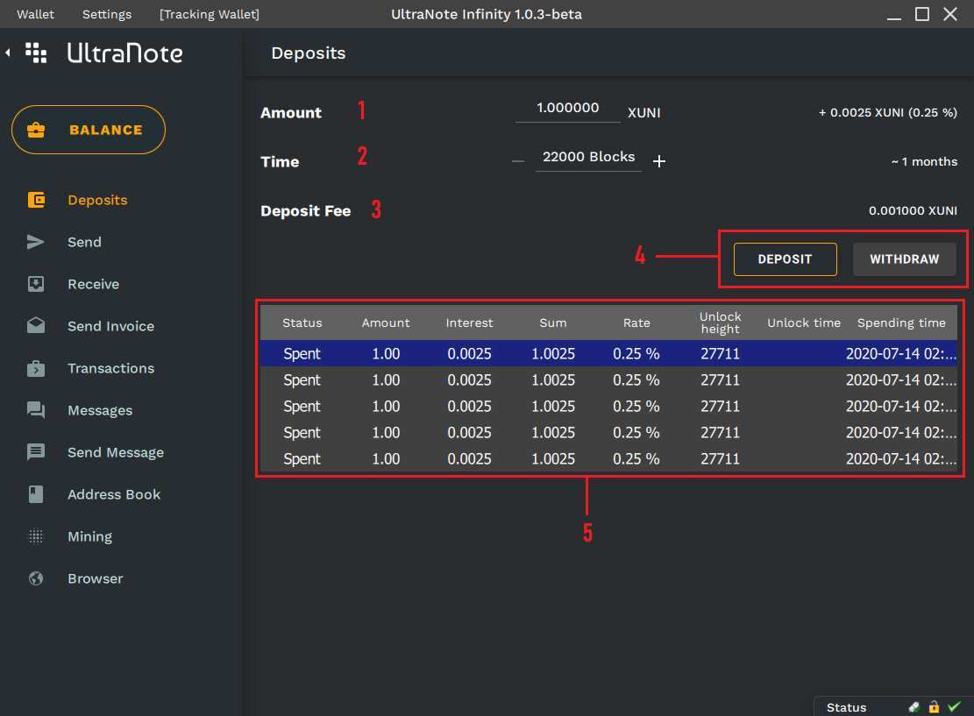Sort deposits by the Interest column header
The image size is (974, 716).
(x=470, y=323)
